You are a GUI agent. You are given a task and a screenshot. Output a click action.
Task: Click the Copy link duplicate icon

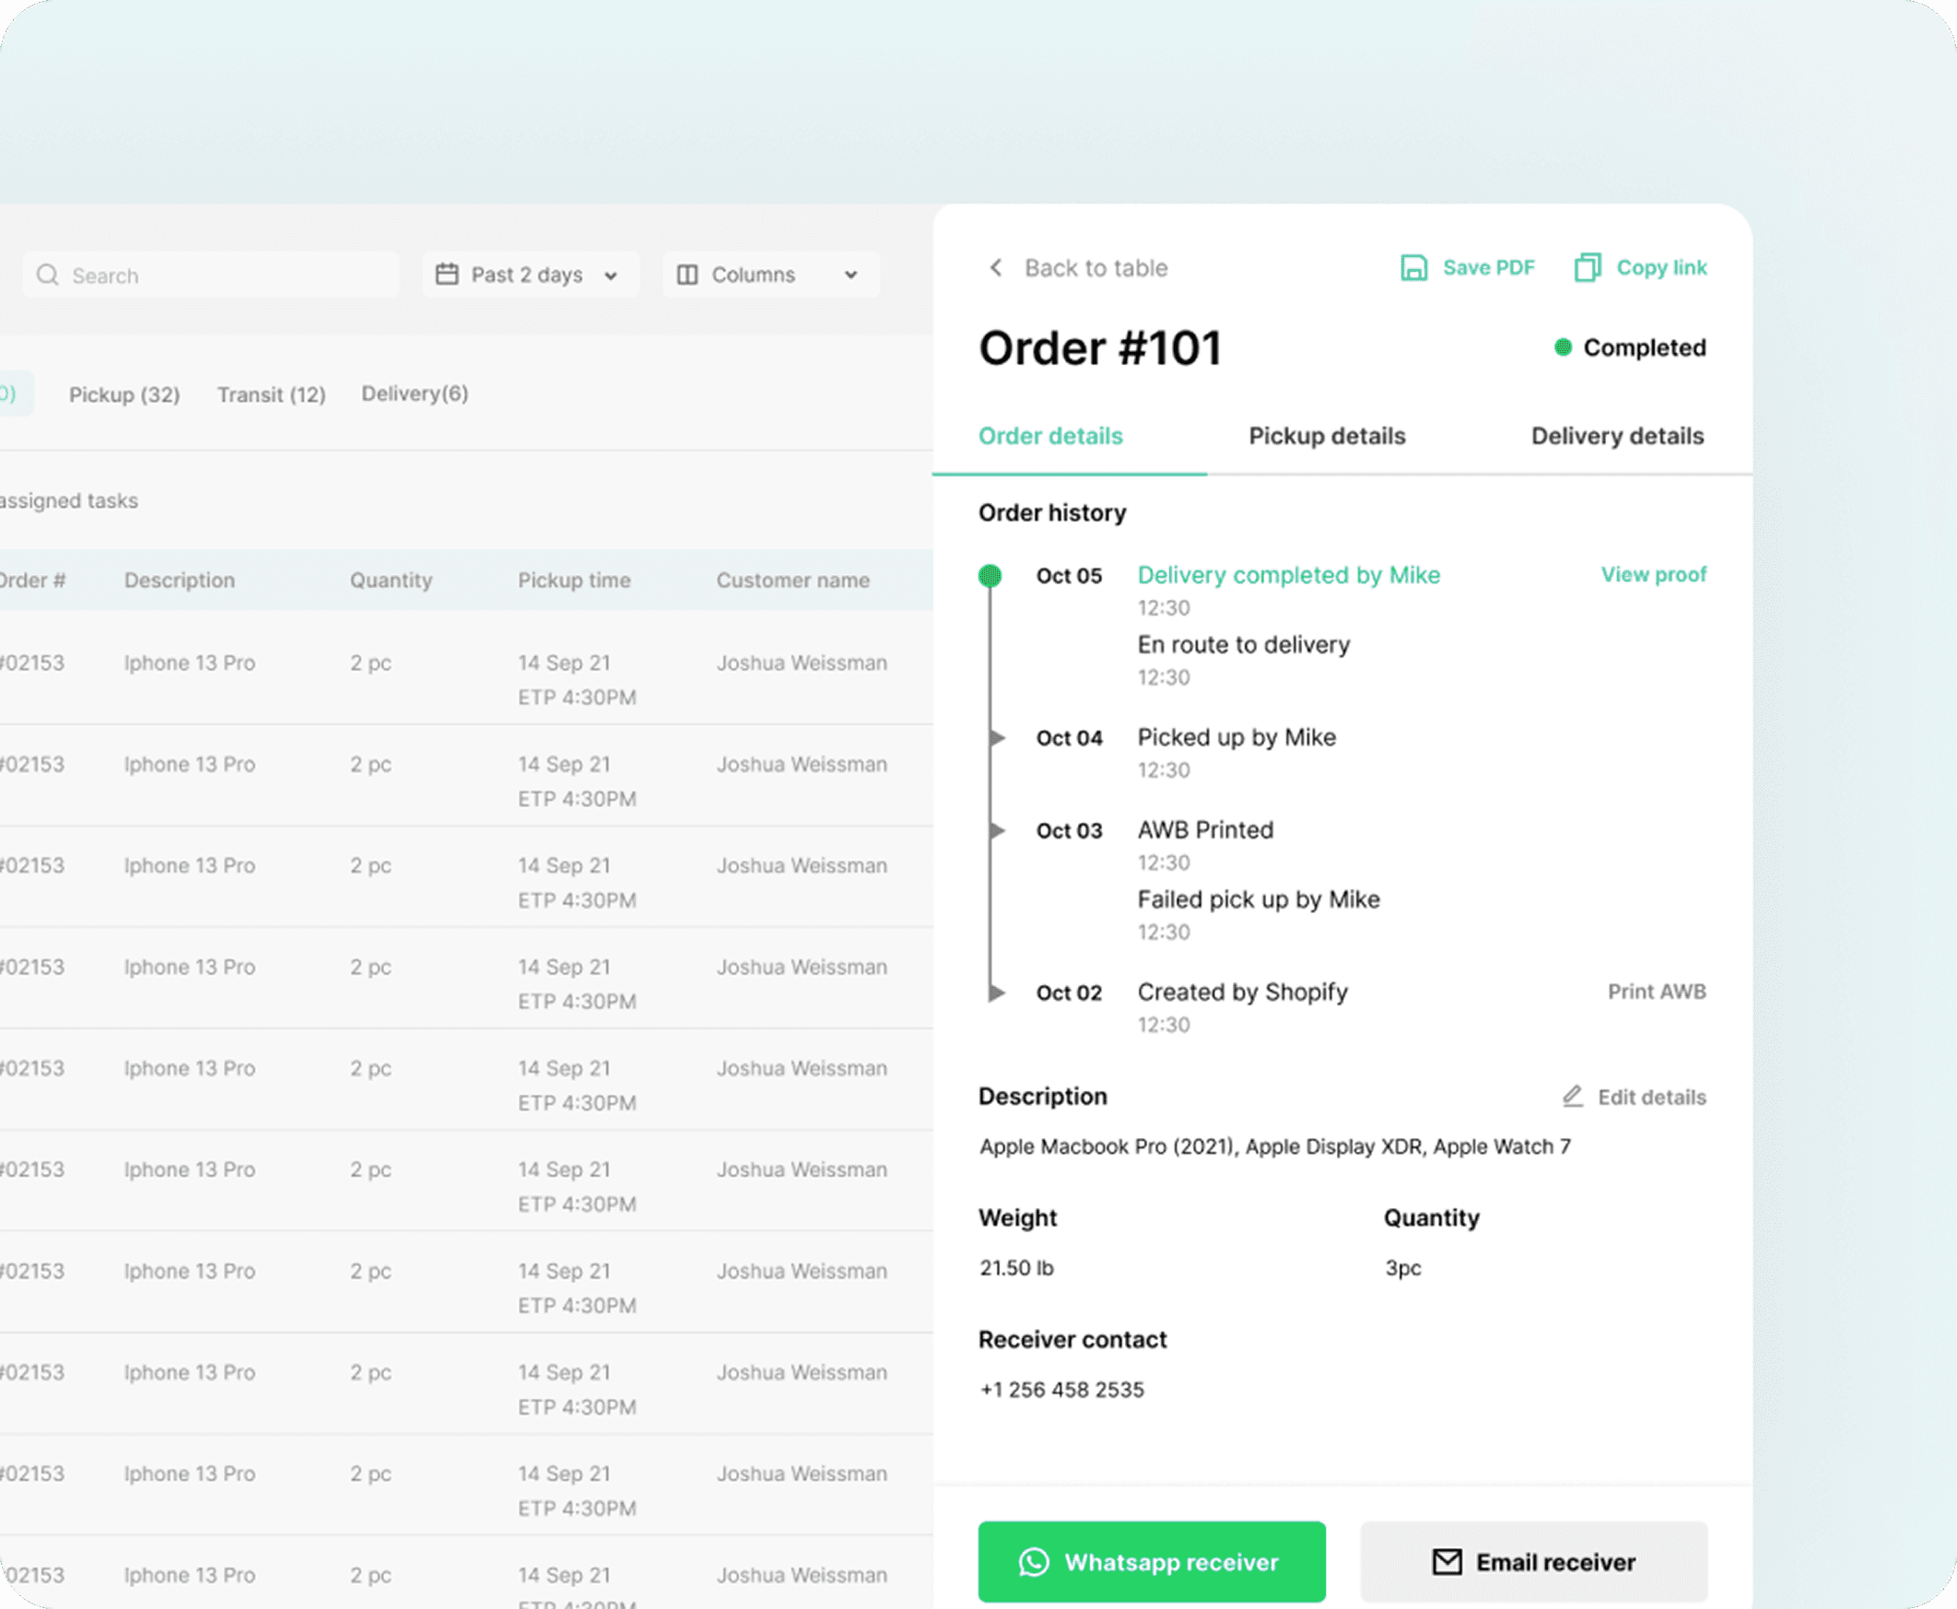[1587, 268]
